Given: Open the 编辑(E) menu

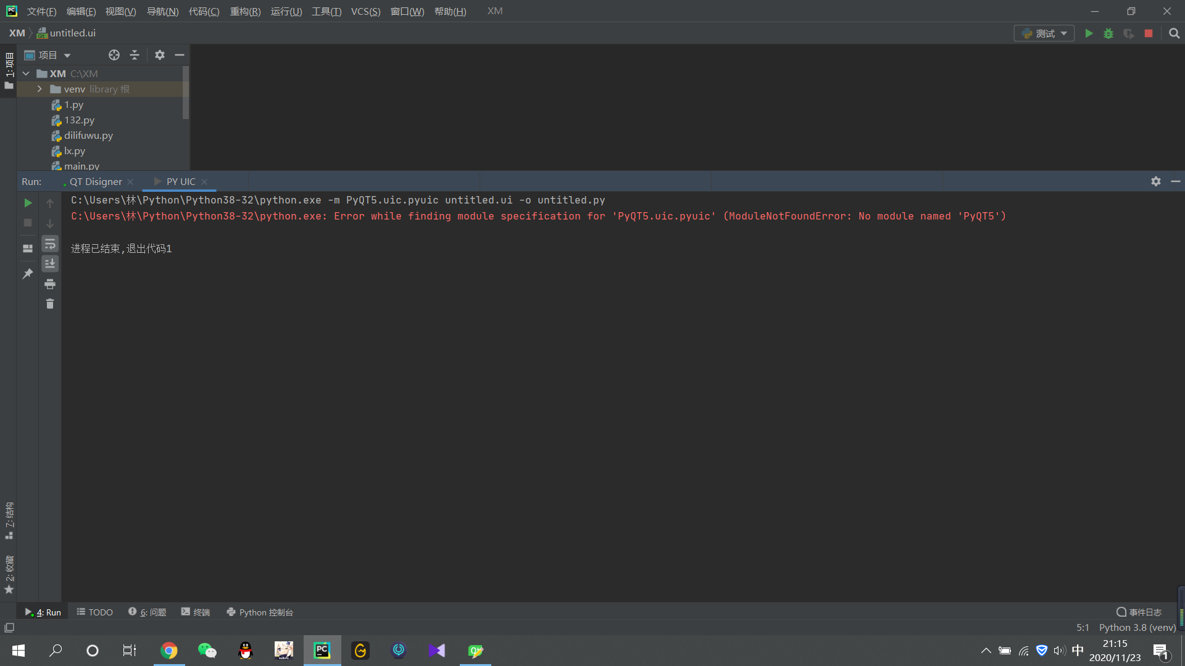Looking at the screenshot, I should [81, 11].
